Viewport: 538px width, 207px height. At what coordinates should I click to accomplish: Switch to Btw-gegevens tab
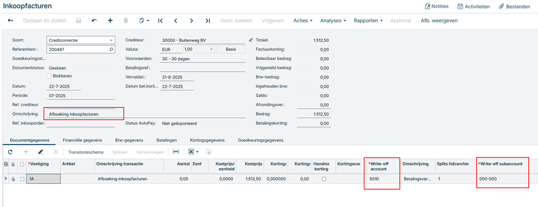pyautogui.click(x=129, y=140)
